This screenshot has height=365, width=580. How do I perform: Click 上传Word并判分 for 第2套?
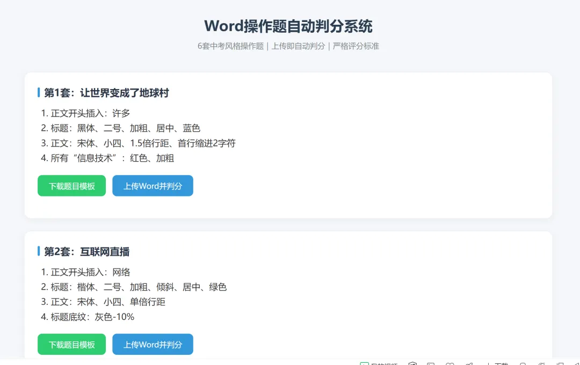(x=153, y=344)
